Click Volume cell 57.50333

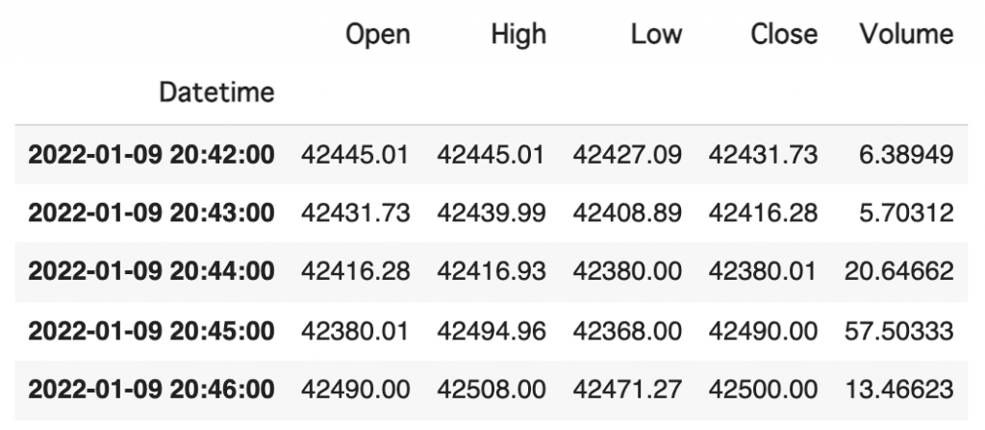pos(899,331)
